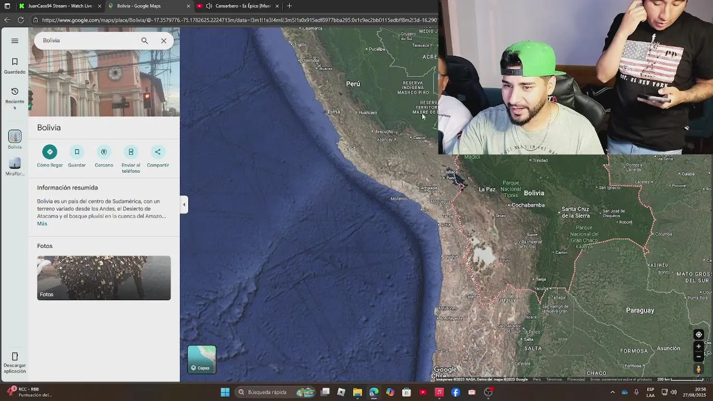This screenshot has height=401, width=713.
Task: Click ESP LAA language indicator
Action: click(651, 392)
